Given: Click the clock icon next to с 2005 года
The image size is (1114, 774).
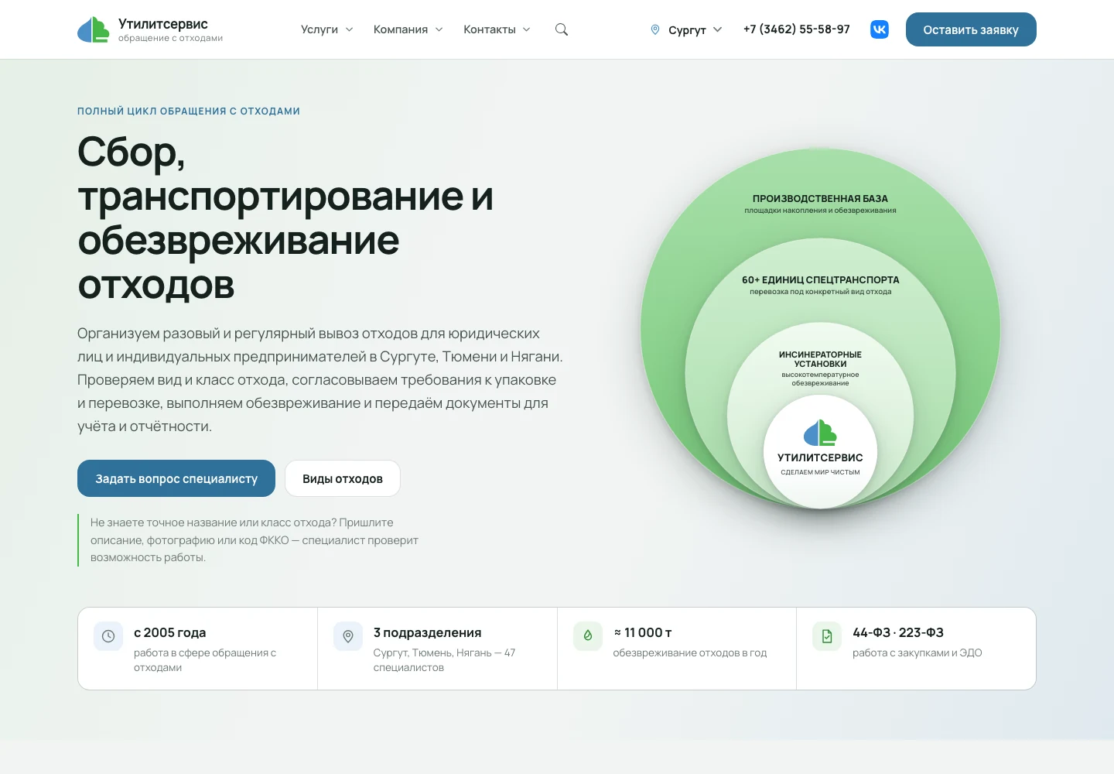Looking at the screenshot, I should (x=108, y=636).
